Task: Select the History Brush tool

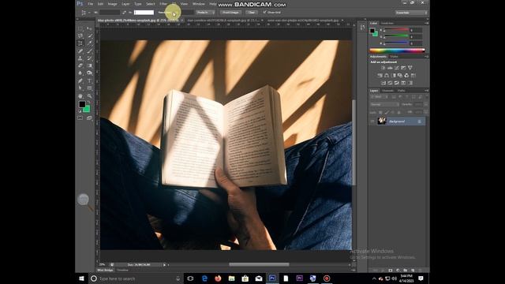Action: point(89,58)
